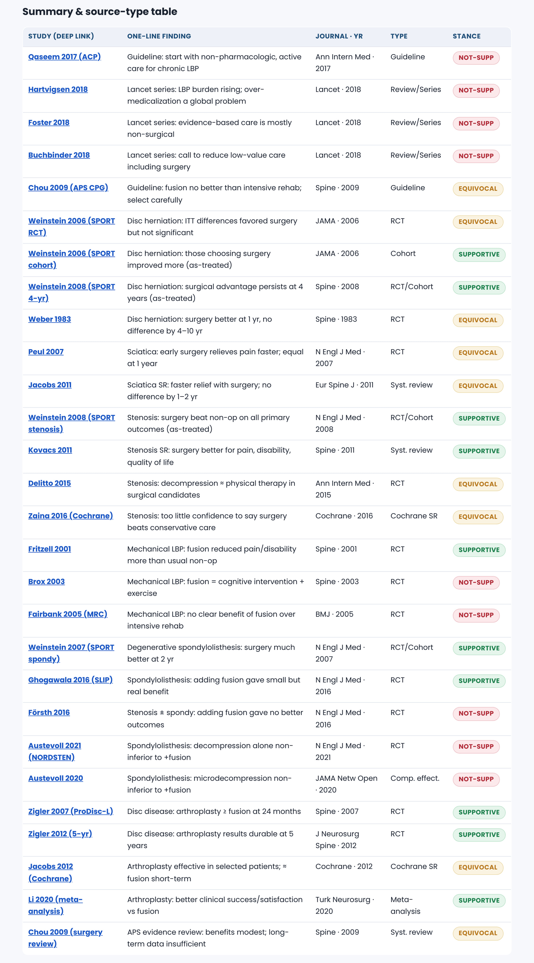Click the Weber 1983 study link
534x963 pixels.
click(x=49, y=319)
